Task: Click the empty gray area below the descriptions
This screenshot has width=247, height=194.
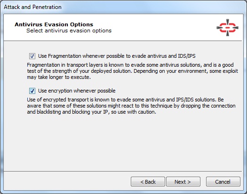Action: coord(123,141)
